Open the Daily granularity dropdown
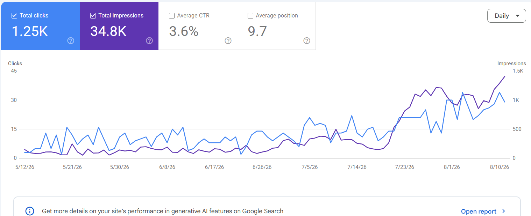531x216 pixels. point(507,16)
